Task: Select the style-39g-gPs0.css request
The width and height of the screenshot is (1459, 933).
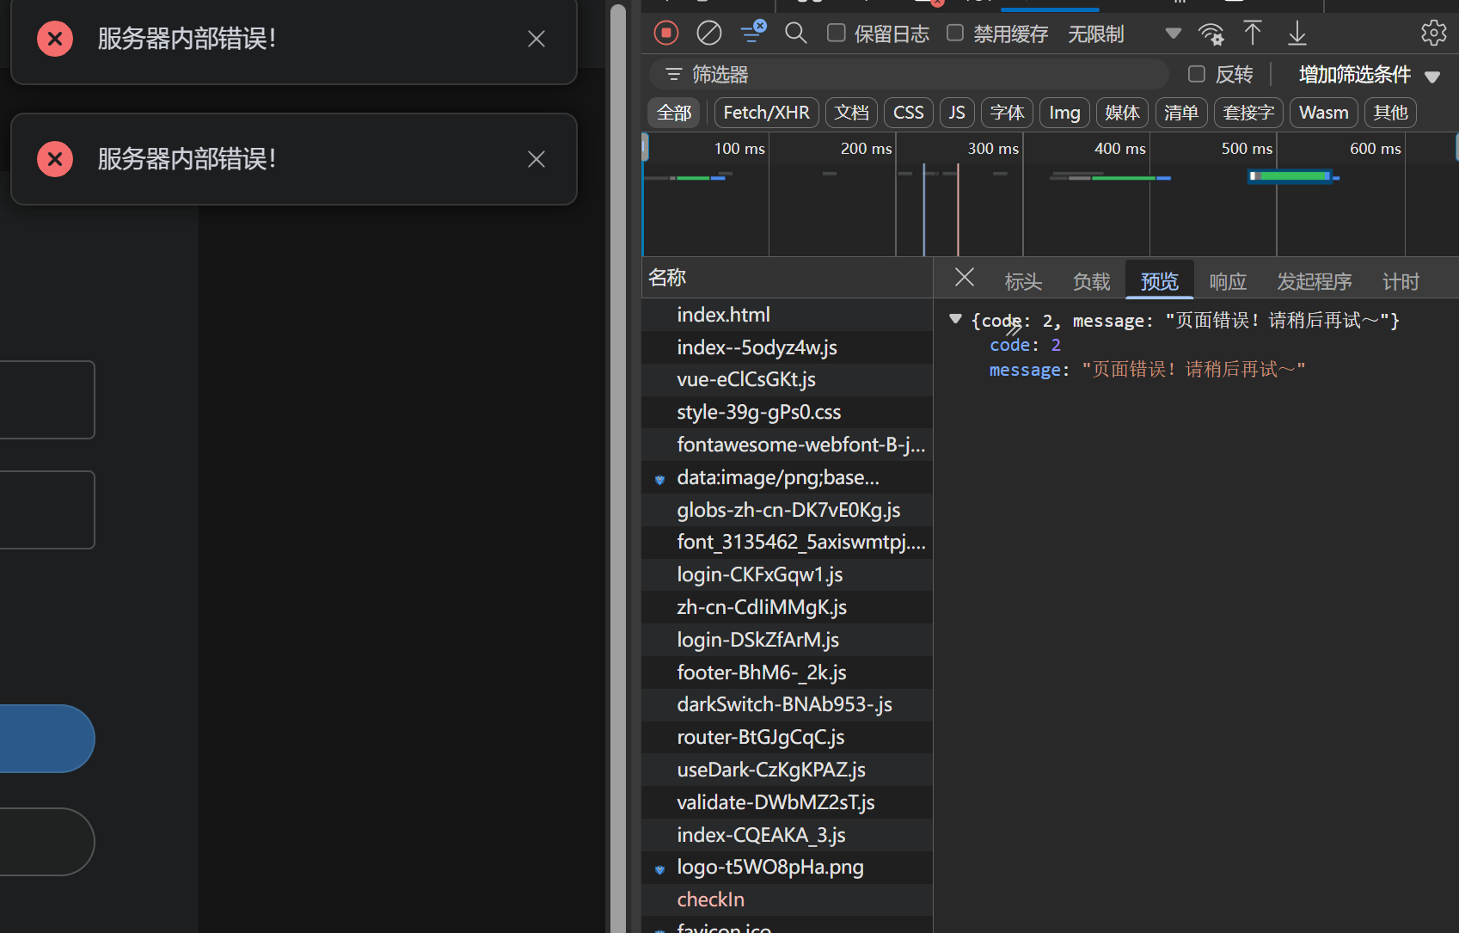Action: [788, 412]
